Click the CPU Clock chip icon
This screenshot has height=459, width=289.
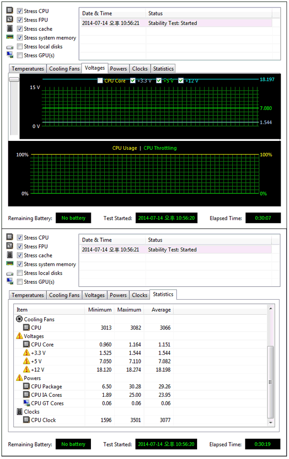click(x=26, y=420)
